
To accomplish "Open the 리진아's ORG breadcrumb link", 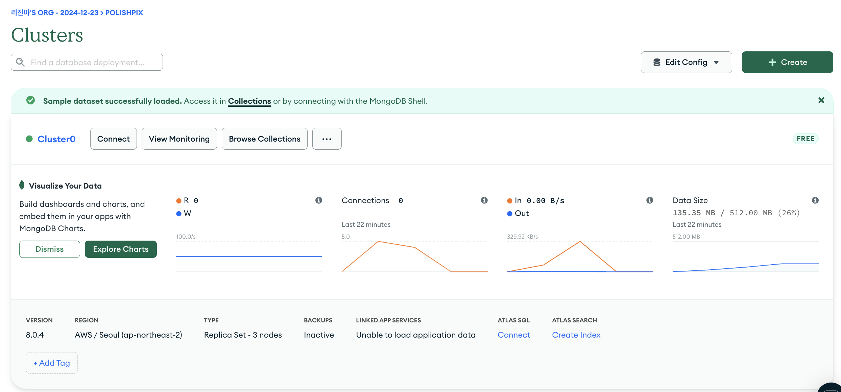I will [x=55, y=13].
